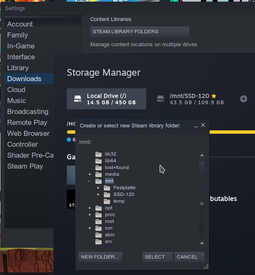Open the Family settings category
255x275 pixels.
(x=18, y=35)
